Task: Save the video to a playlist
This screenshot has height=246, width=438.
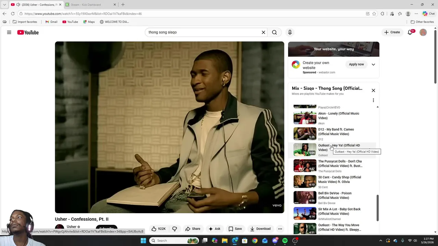Action: point(235,229)
